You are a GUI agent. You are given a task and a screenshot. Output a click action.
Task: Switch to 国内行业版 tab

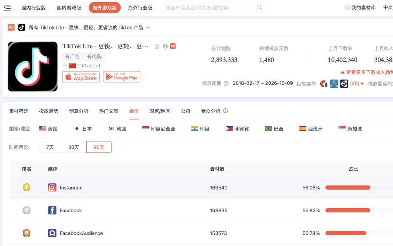click(33, 8)
